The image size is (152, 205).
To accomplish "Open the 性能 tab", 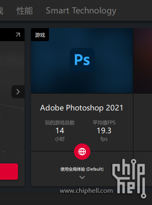I will click(25, 11).
